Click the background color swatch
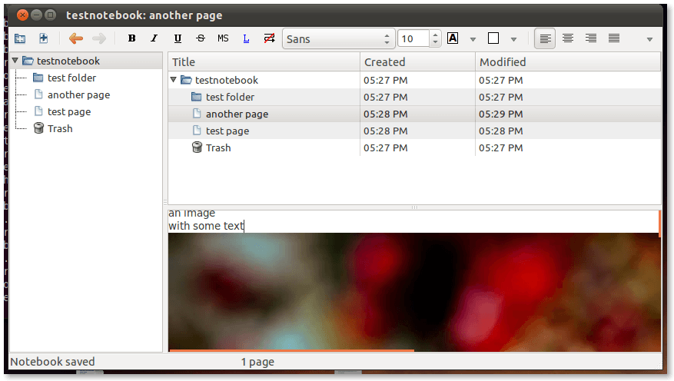 [x=494, y=38]
